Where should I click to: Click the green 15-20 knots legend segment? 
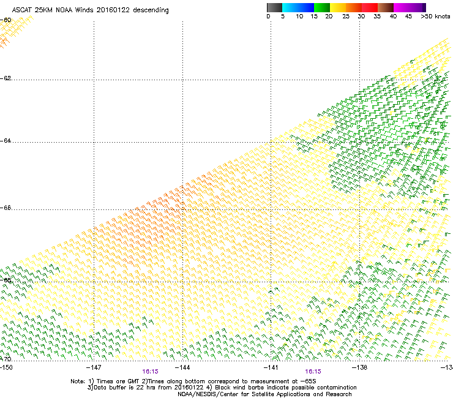322,7
